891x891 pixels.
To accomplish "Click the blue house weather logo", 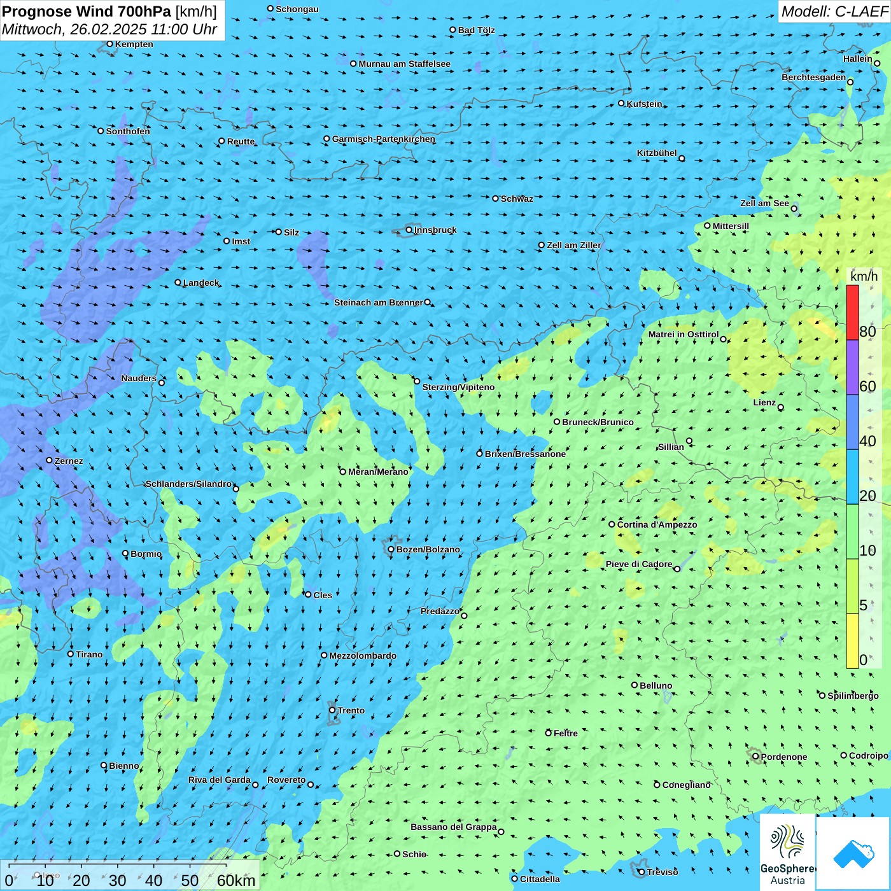I will point(853,853).
